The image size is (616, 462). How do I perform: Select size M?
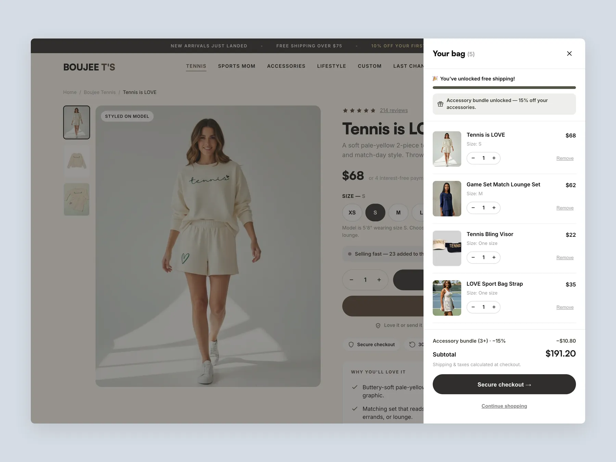(398, 213)
